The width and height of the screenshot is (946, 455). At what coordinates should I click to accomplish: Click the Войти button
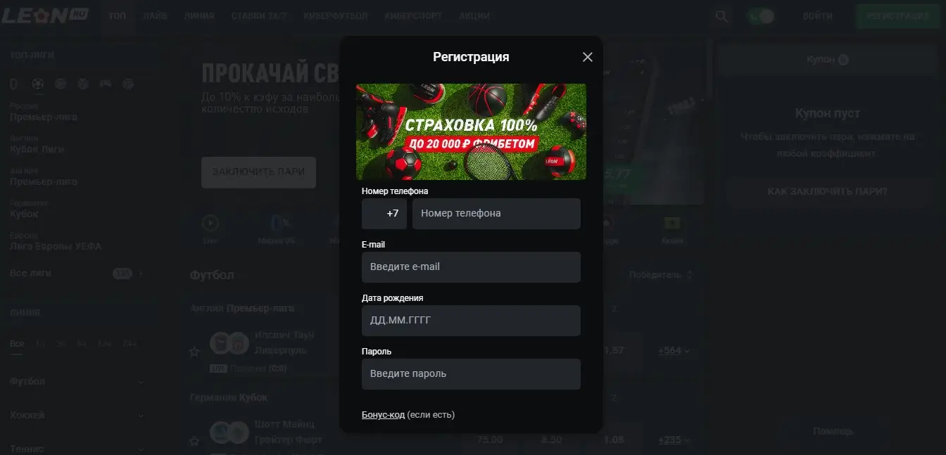(817, 16)
